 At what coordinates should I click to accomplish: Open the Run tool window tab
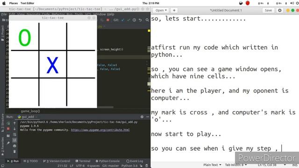(13, 161)
